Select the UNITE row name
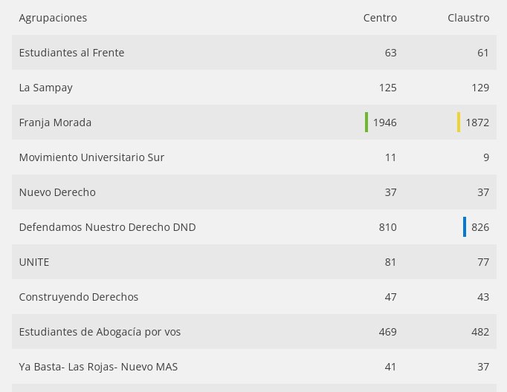The image size is (507, 392). [34, 262]
